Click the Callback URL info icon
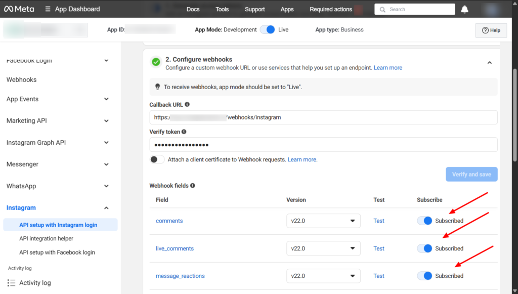The width and height of the screenshot is (518, 294). coord(187,104)
